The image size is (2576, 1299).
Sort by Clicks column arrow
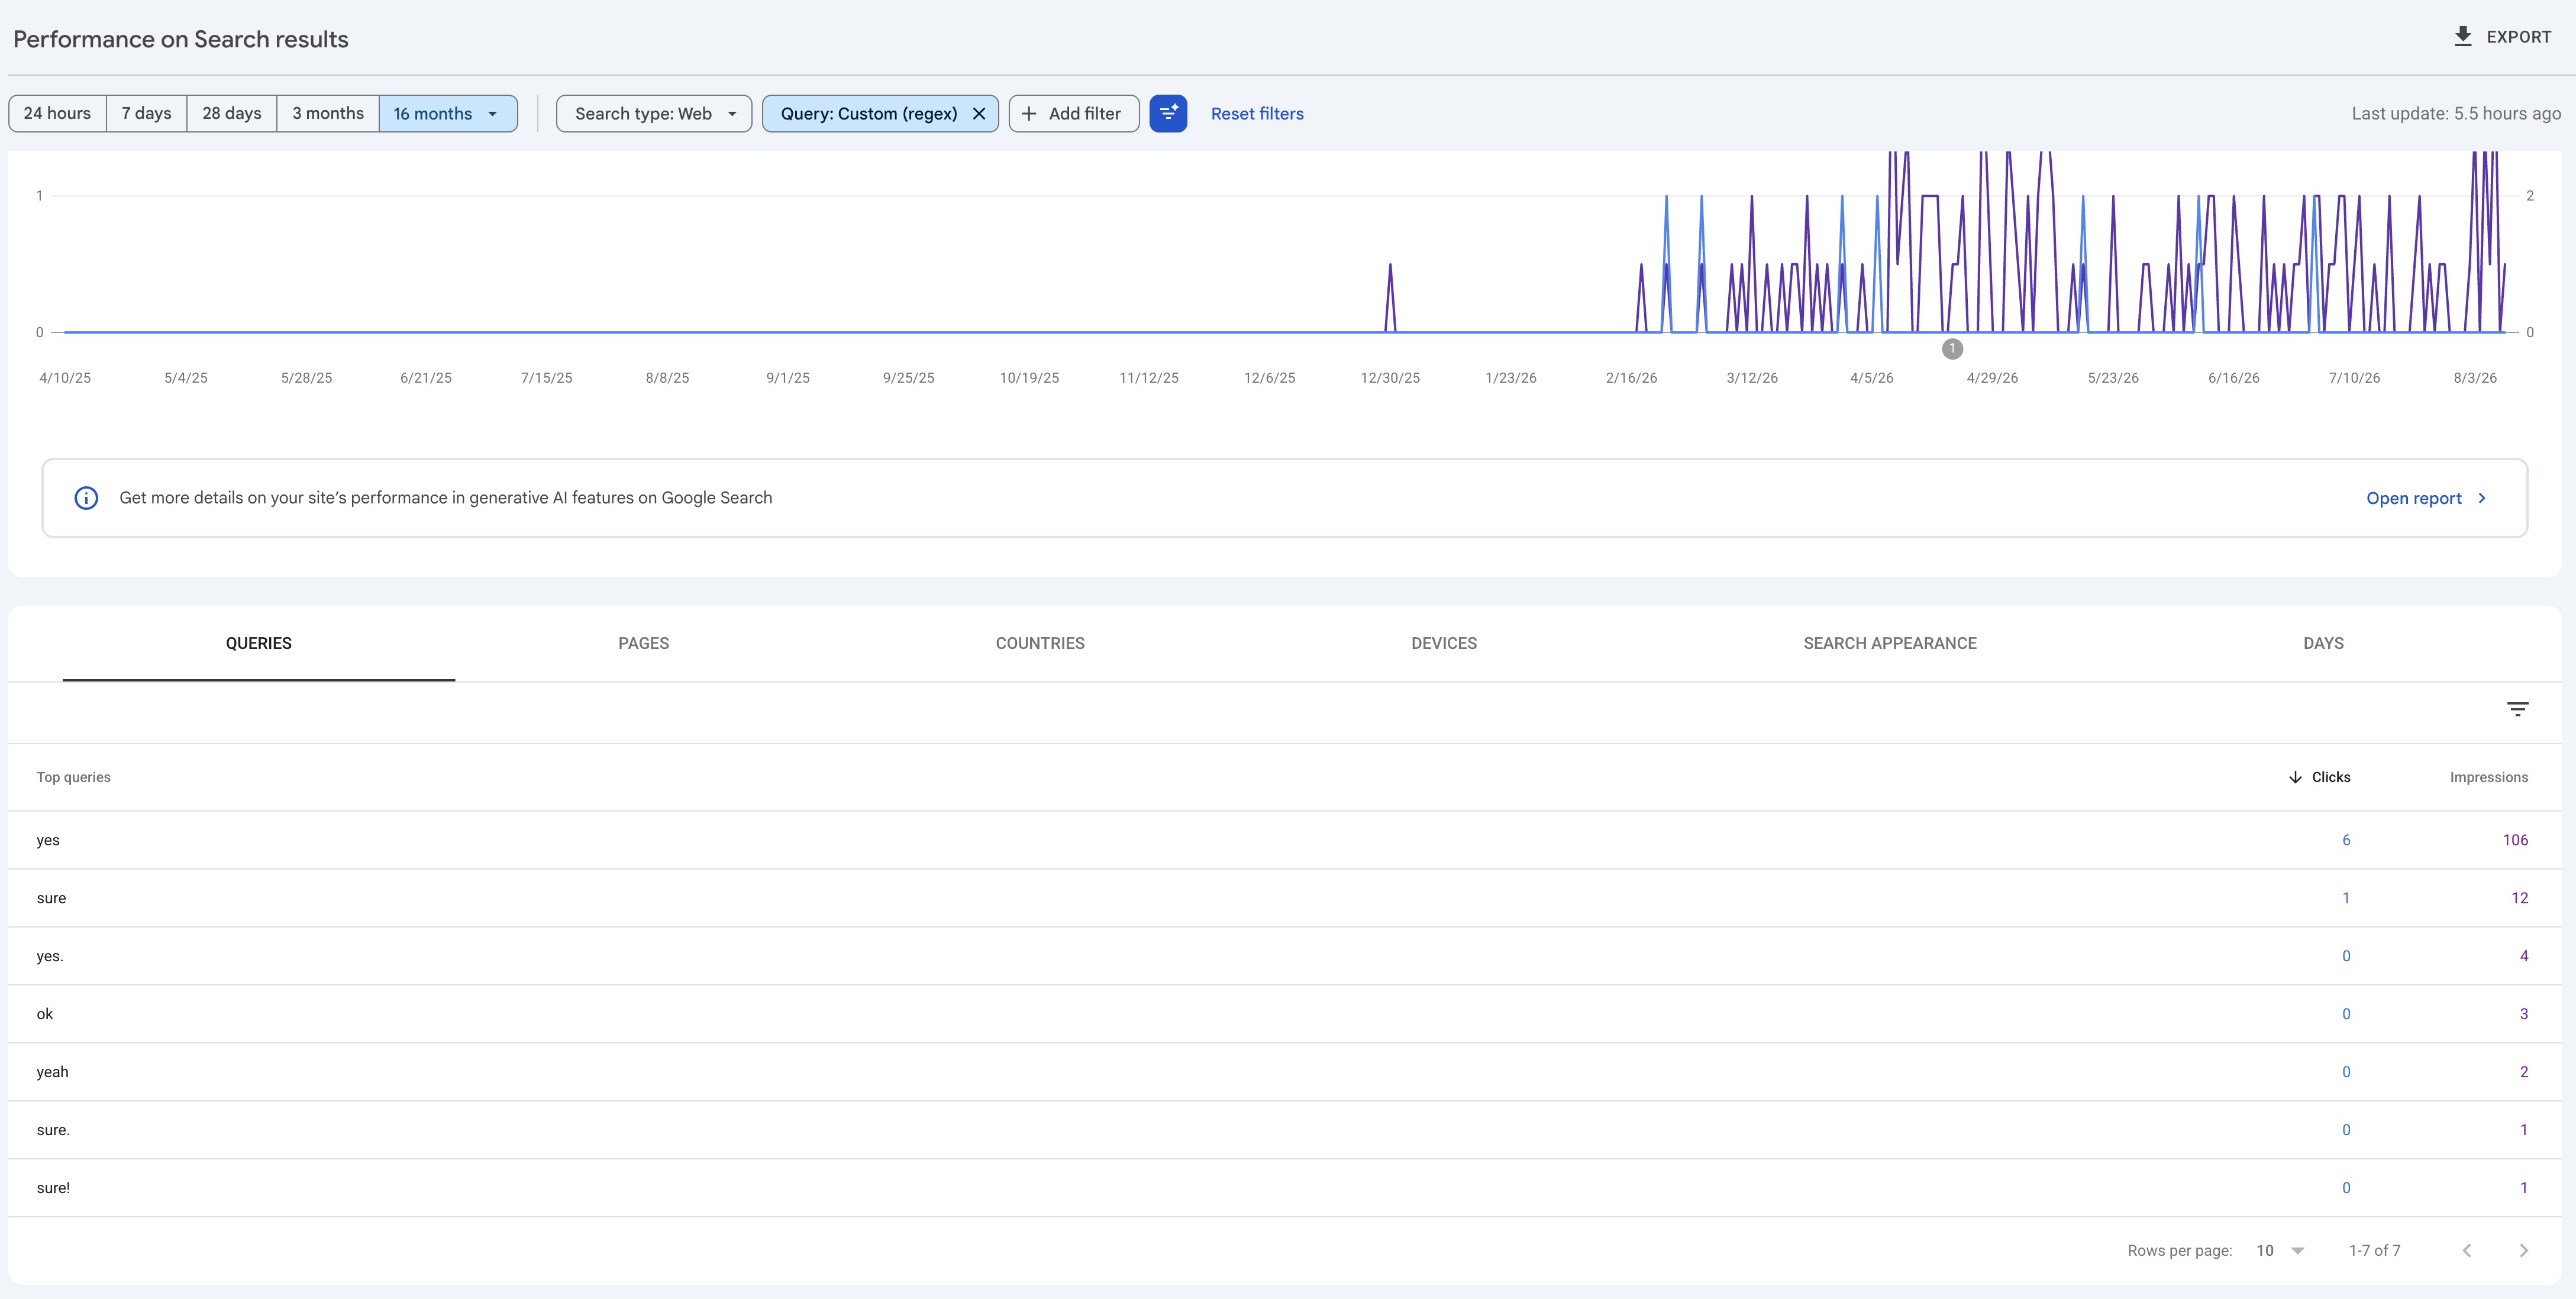pos(2295,777)
